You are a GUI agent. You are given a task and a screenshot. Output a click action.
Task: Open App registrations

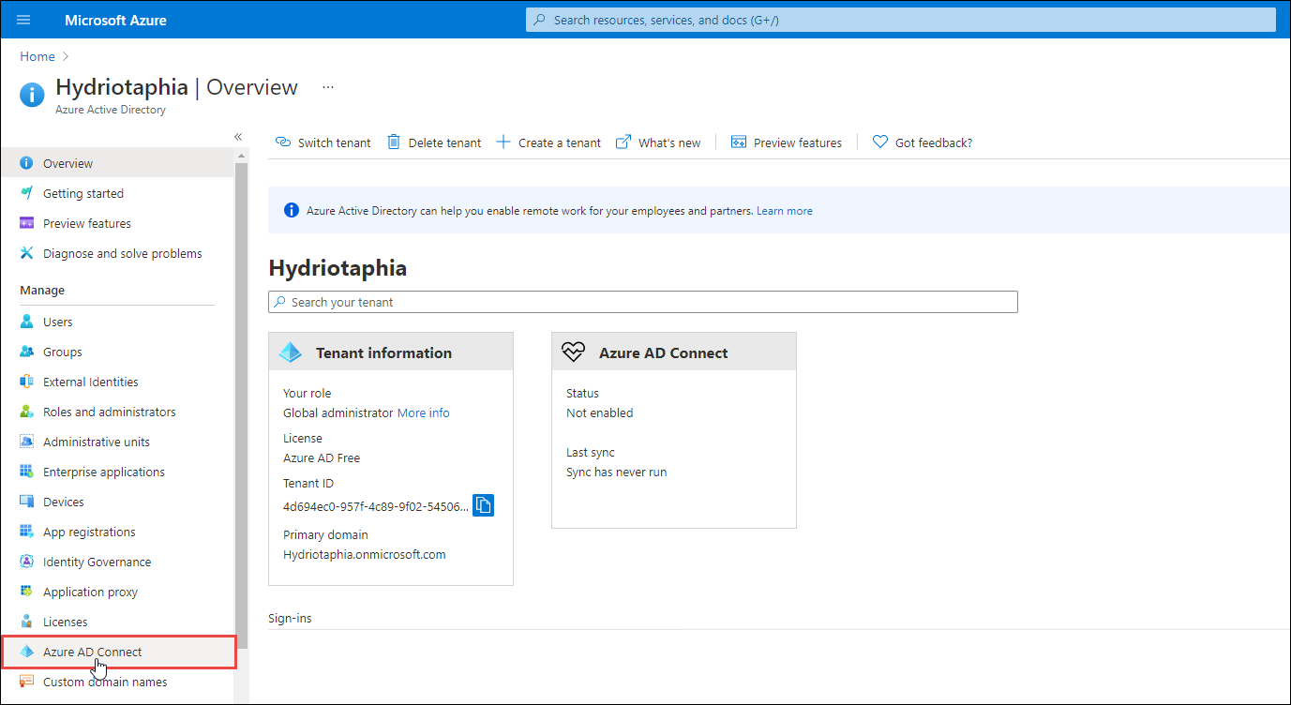click(x=88, y=532)
